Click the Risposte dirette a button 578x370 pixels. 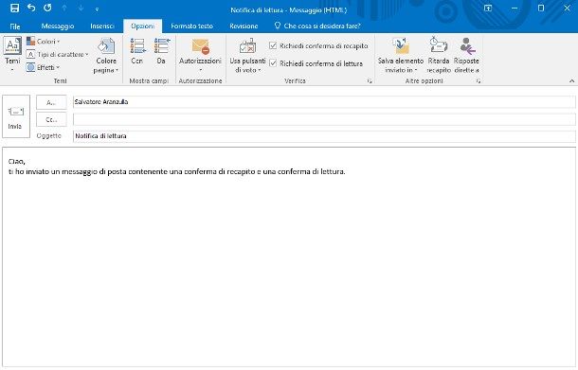(466, 55)
